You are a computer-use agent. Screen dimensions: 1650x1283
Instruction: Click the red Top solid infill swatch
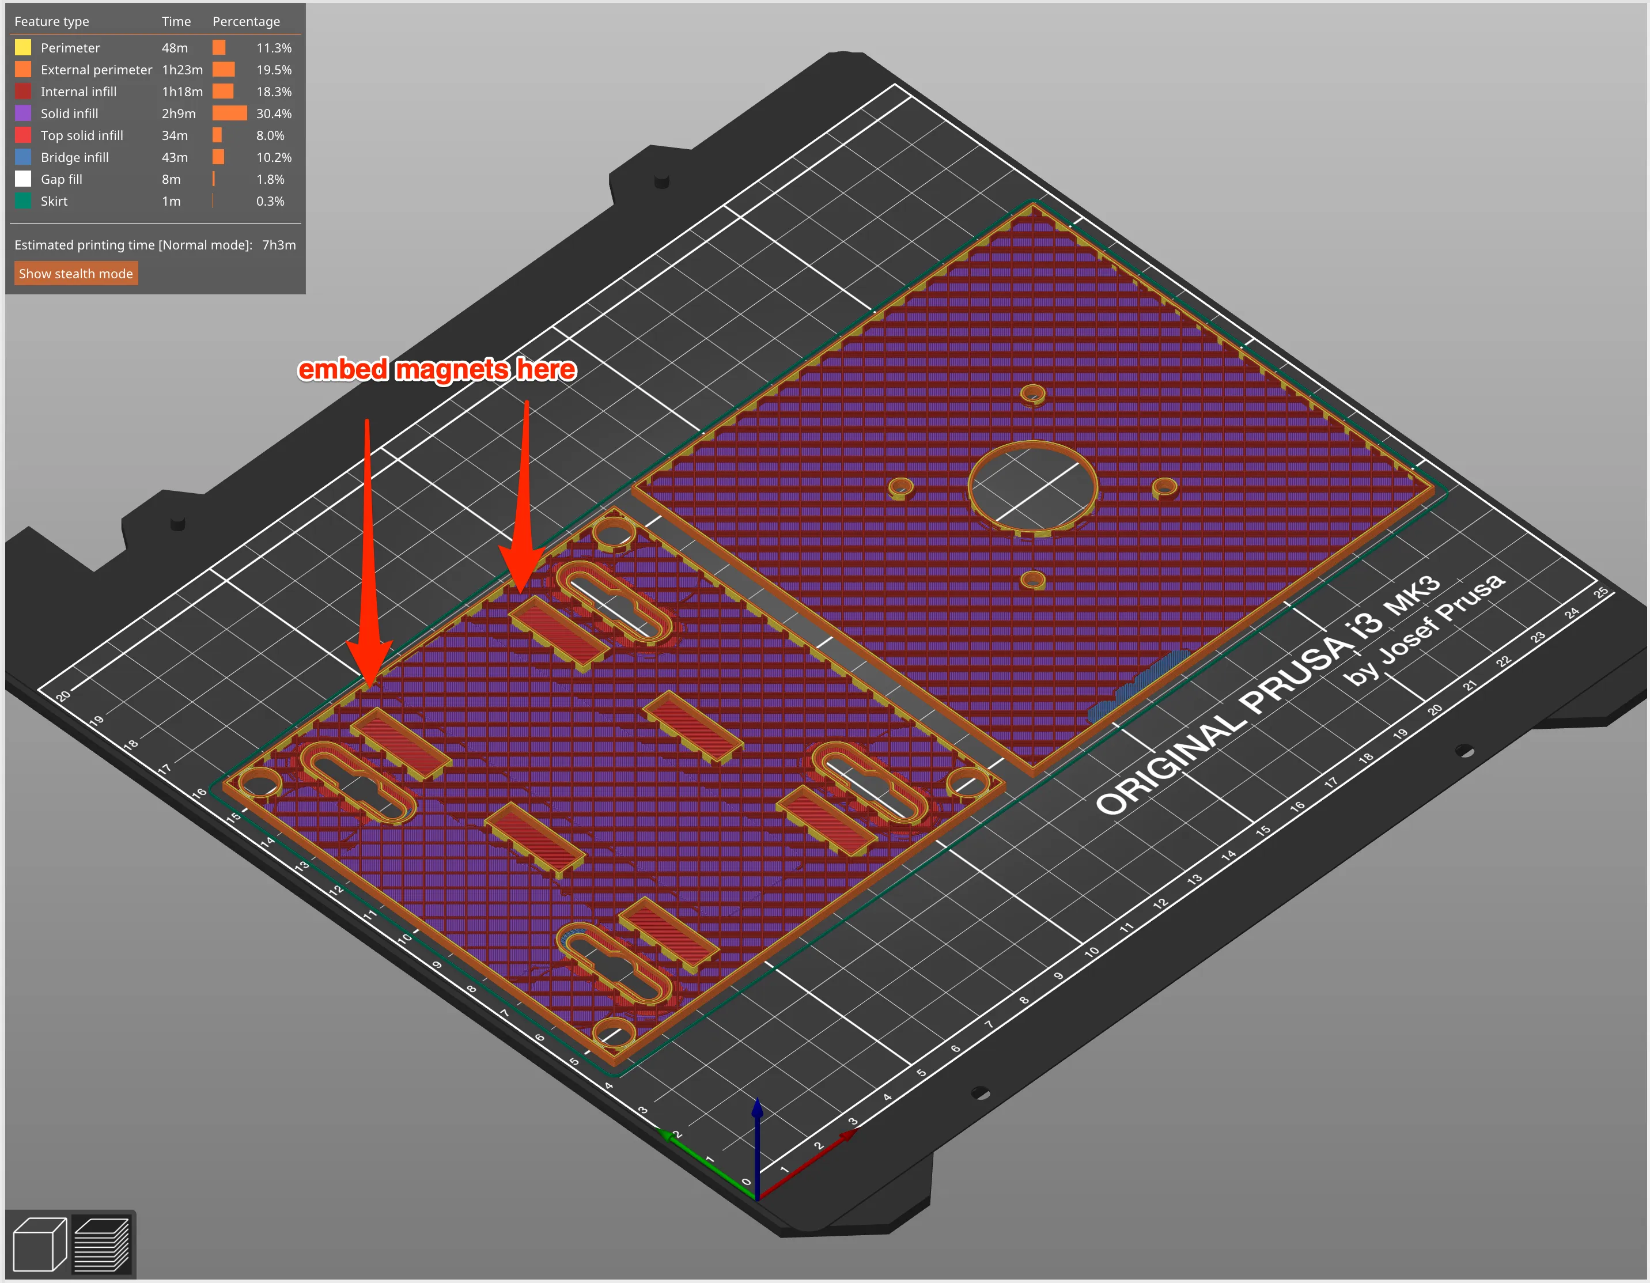click(x=24, y=134)
